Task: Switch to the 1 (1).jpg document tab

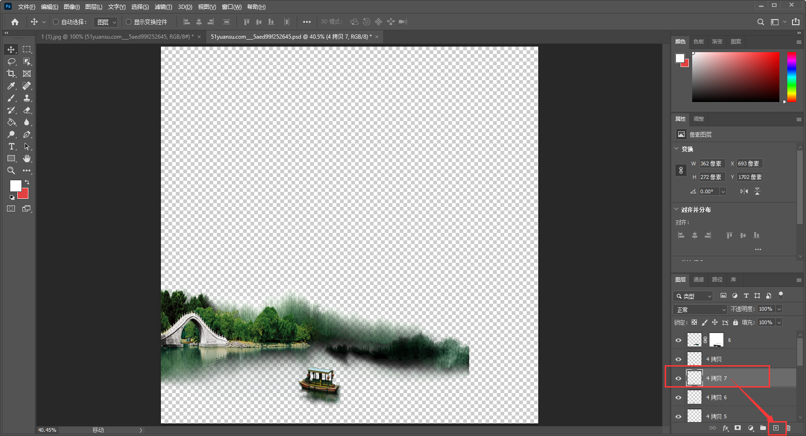Action: pyautogui.click(x=117, y=36)
